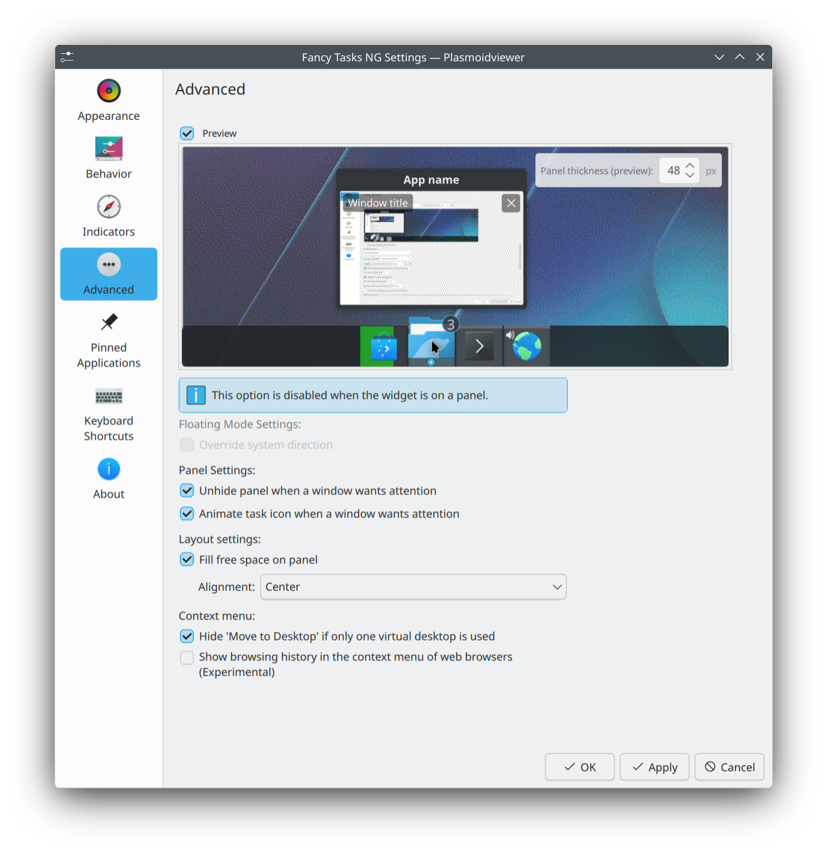This screenshot has height=853, width=828.
Task: Click the Cancel button
Action: (729, 767)
